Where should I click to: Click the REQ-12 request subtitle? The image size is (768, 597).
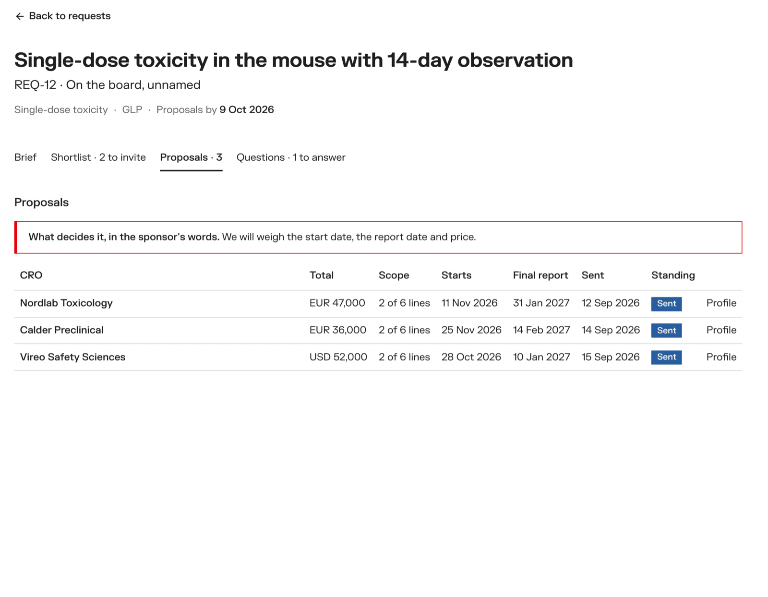click(x=108, y=85)
